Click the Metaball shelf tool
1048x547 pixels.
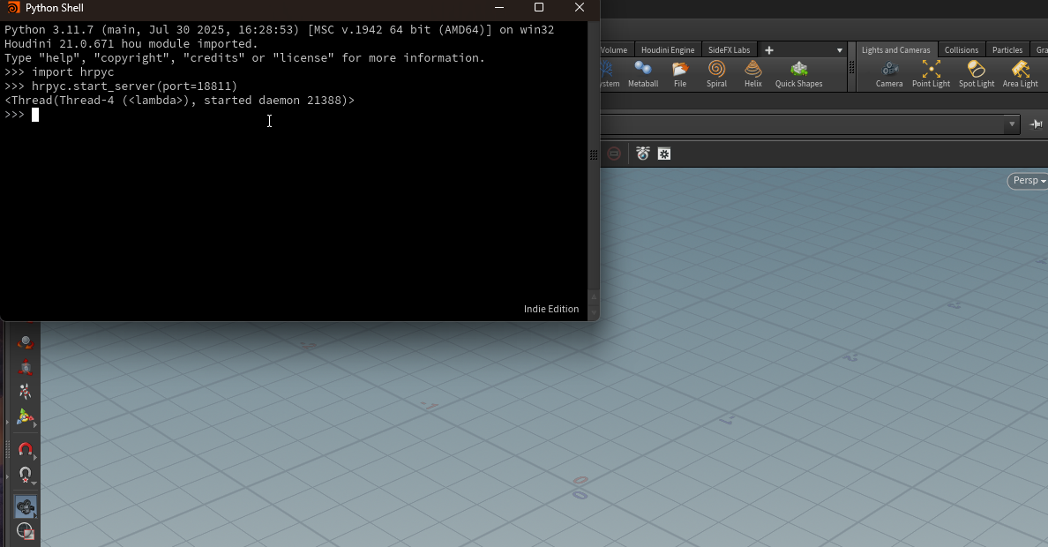[643, 74]
